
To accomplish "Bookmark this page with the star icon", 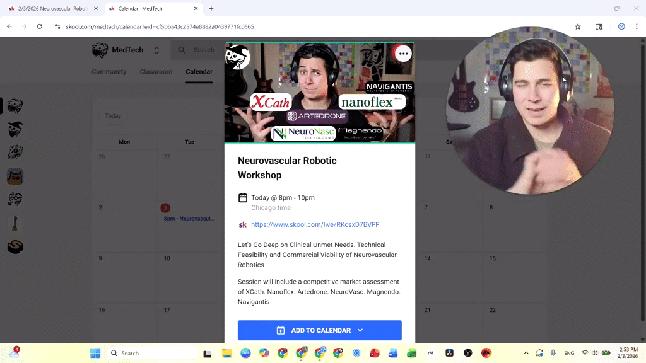I will [578, 26].
